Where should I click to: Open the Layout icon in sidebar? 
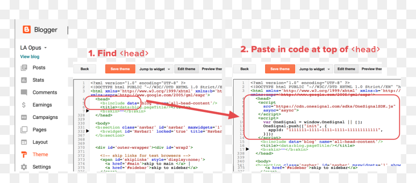coord(24,142)
